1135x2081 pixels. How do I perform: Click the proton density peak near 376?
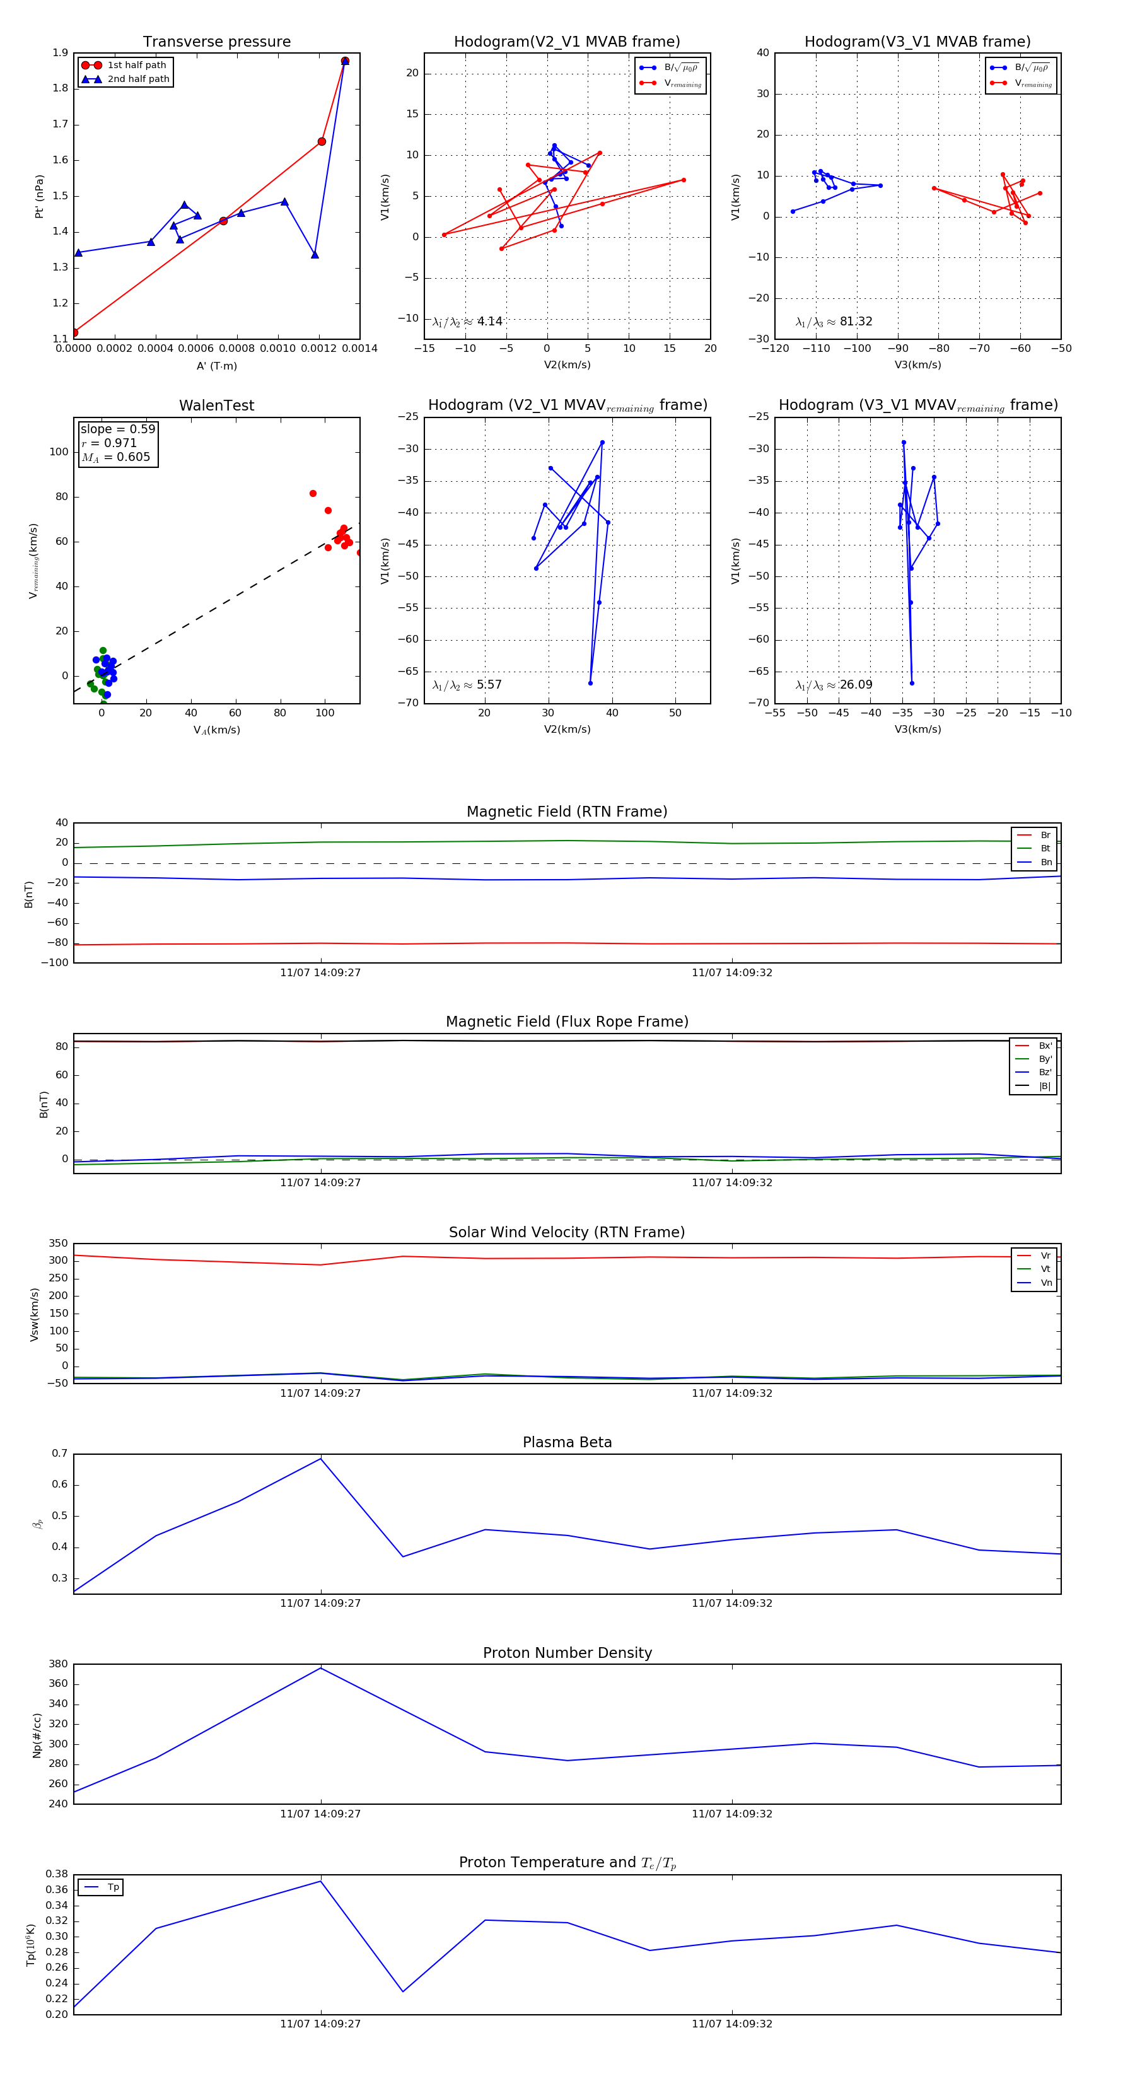coord(321,1669)
